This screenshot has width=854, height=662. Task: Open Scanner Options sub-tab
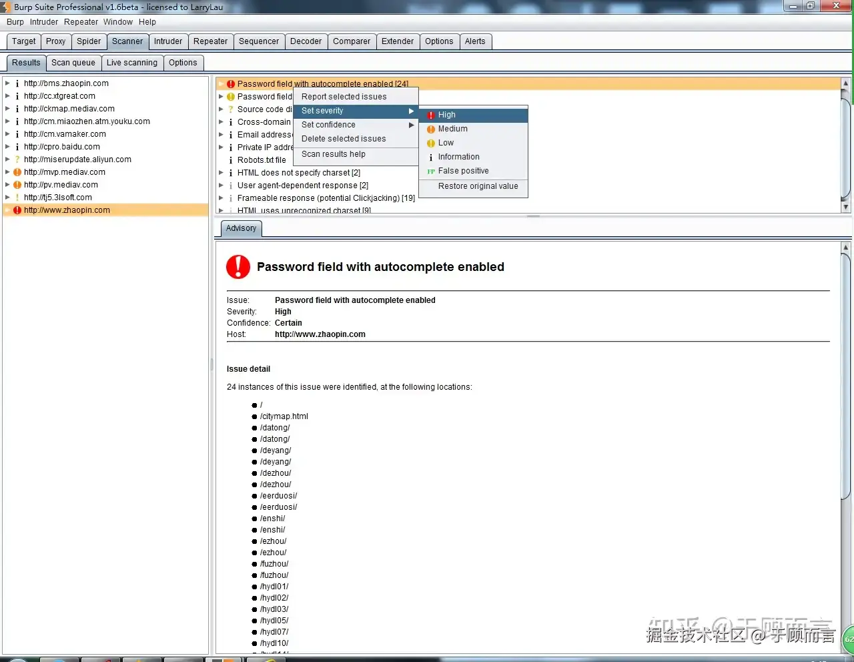coord(183,63)
